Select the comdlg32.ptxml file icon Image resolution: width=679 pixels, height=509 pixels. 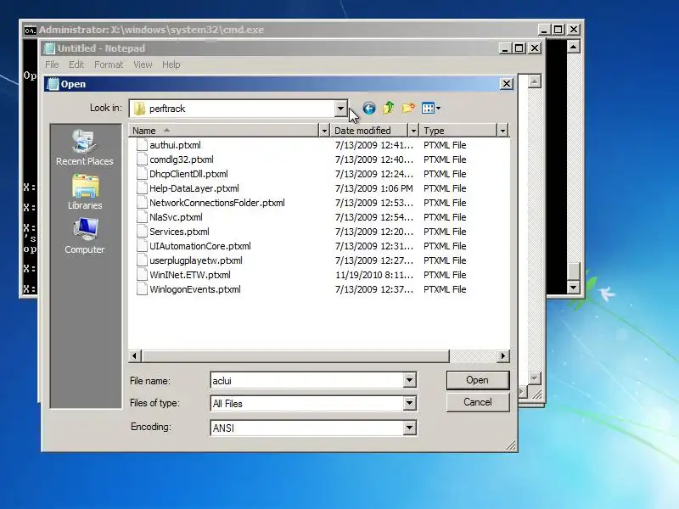pyautogui.click(x=142, y=159)
